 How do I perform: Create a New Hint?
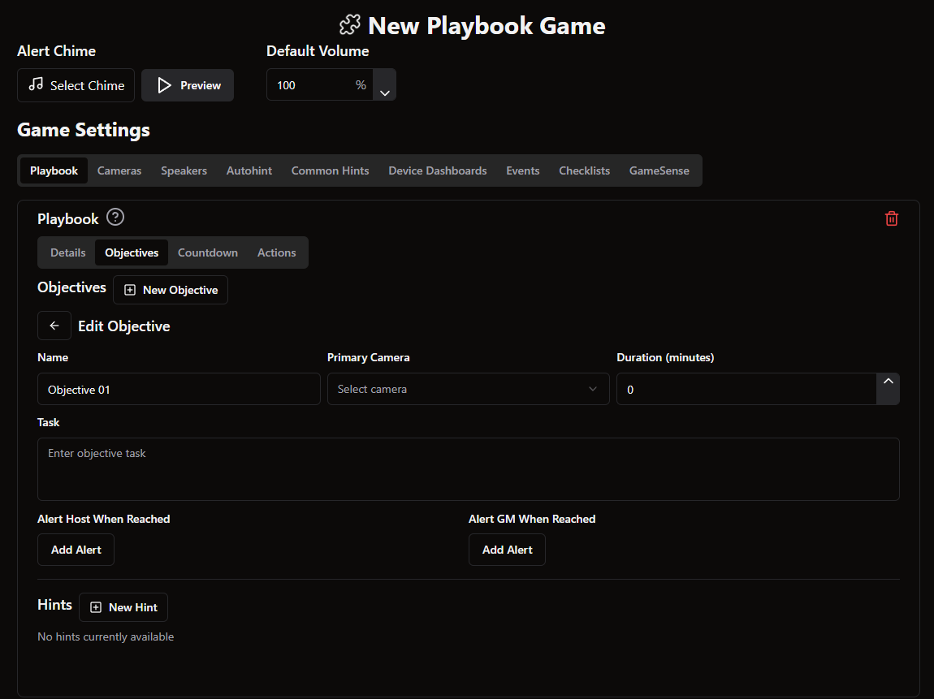123,607
